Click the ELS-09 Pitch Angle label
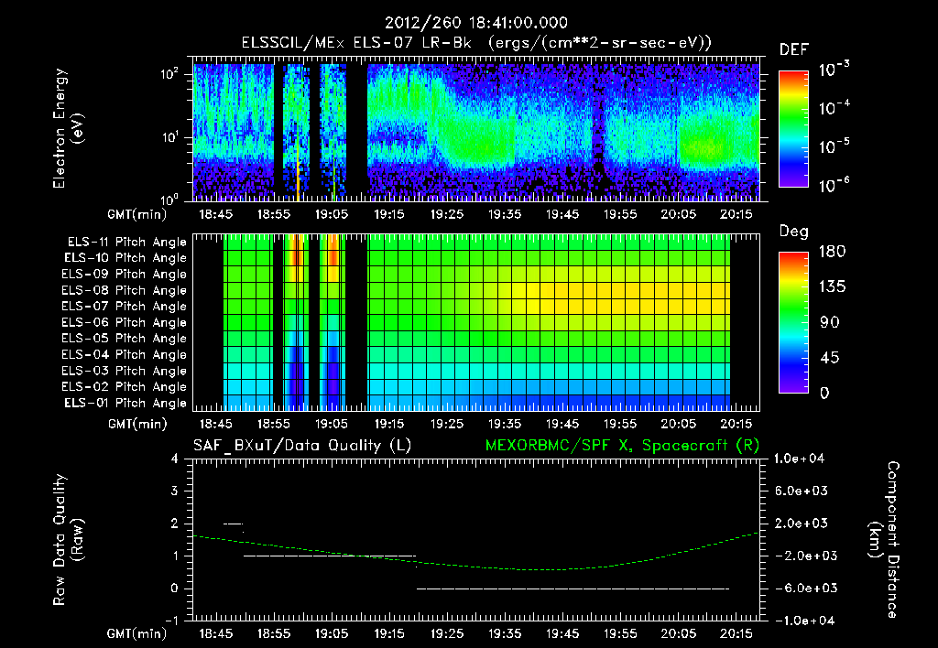Viewport: 938px width, 648px height. [x=124, y=275]
